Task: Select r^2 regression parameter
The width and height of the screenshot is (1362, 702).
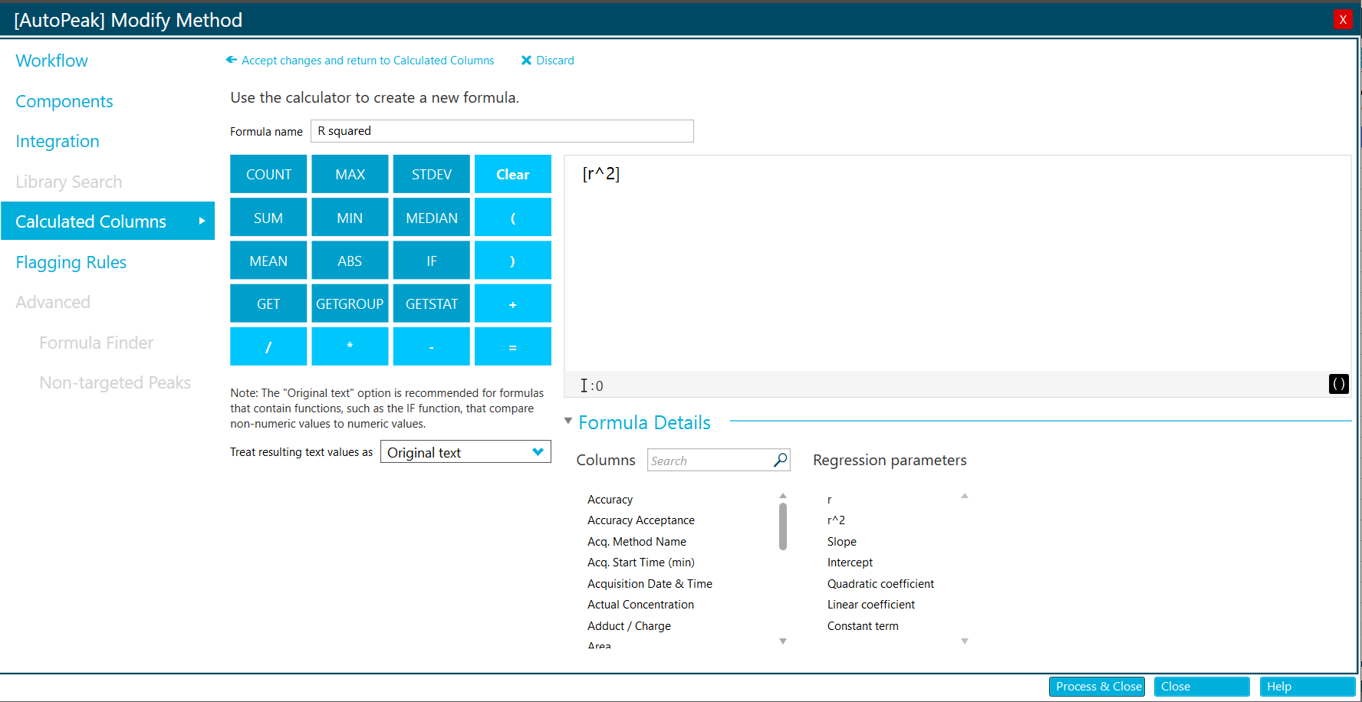Action: coord(836,520)
